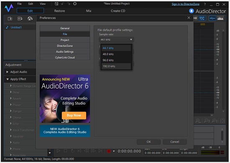
Task: Open the Sample rate dropdown arrow
Action: [131, 40]
